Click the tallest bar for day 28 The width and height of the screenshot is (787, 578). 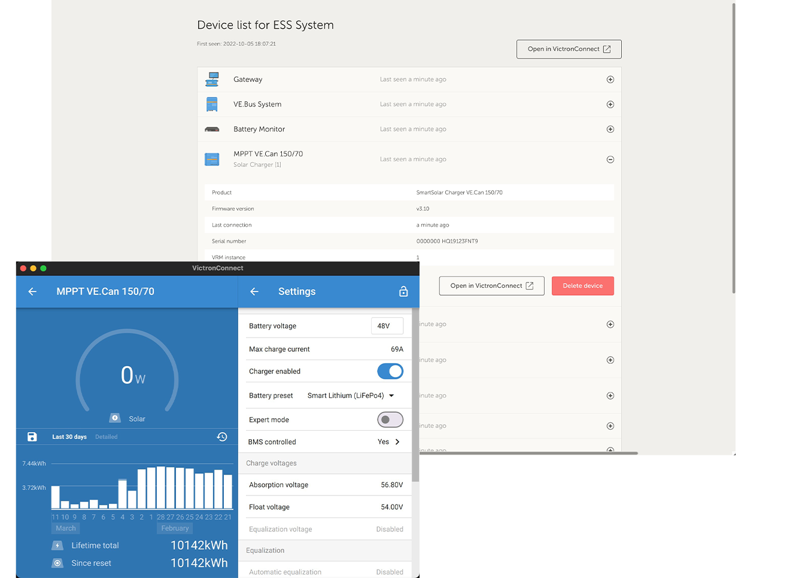tap(161, 488)
